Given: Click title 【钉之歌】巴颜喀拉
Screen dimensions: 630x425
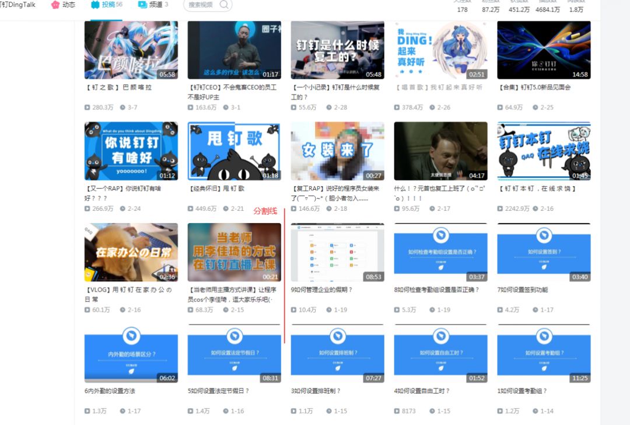Looking at the screenshot, I should (x=118, y=87).
